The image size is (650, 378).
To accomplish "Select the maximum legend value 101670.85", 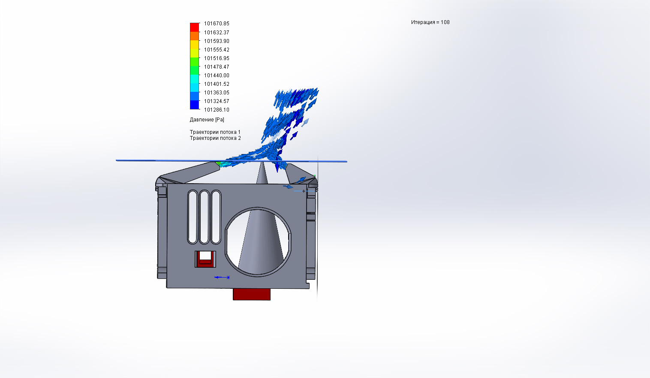I will pyautogui.click(x=217, y=24).
